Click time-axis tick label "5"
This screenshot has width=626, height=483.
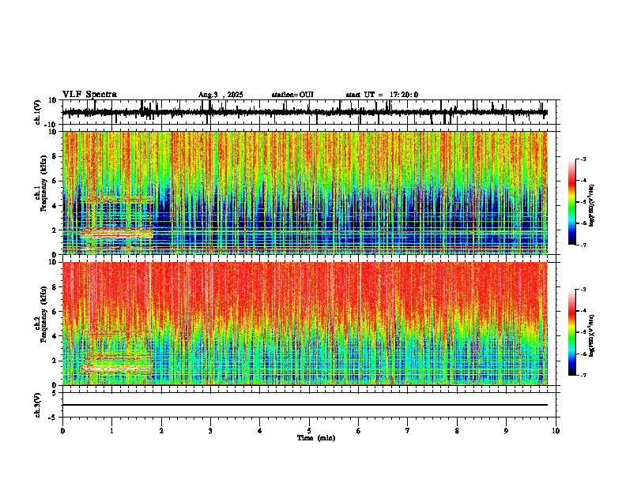pyautogui.click(x=309, y=431)
